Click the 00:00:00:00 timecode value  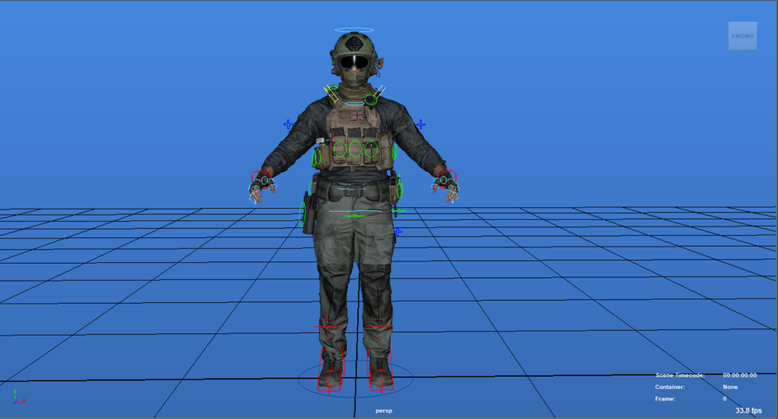click(x=740, y=375)
